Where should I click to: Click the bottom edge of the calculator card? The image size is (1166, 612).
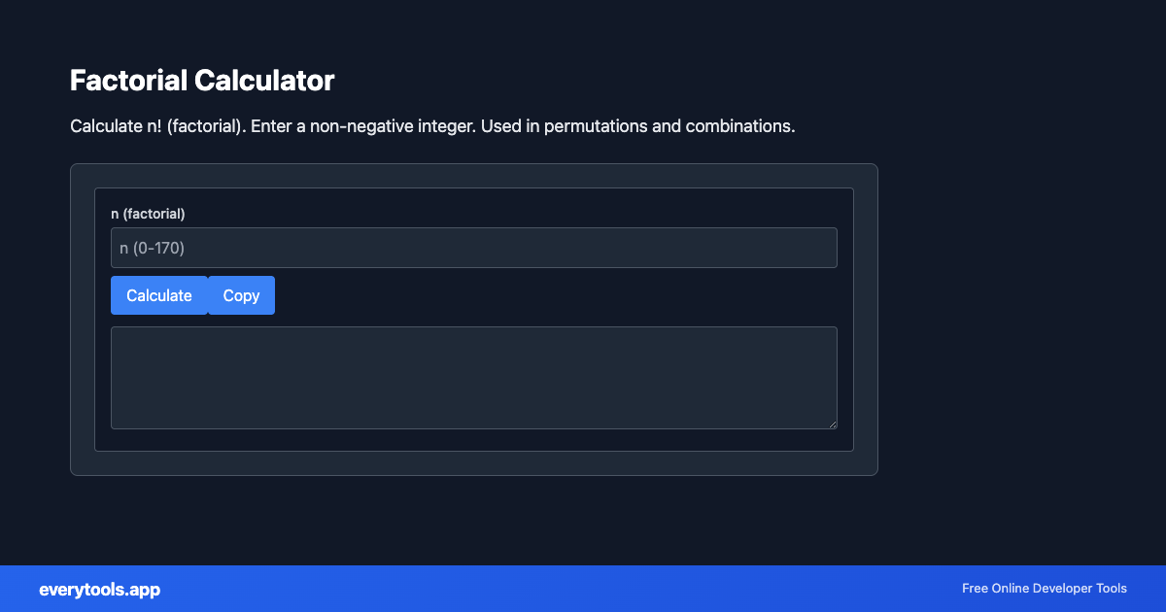click(473, 474)
